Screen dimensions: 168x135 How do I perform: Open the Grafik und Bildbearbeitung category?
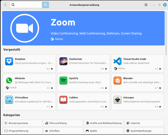[x=104, y=123]
